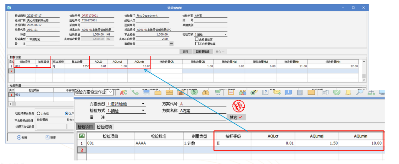The width and height of the screenshot is (399, 164).
Task: Expand 检验方式 dropdown in inspection form
Action: coord(225,34)
